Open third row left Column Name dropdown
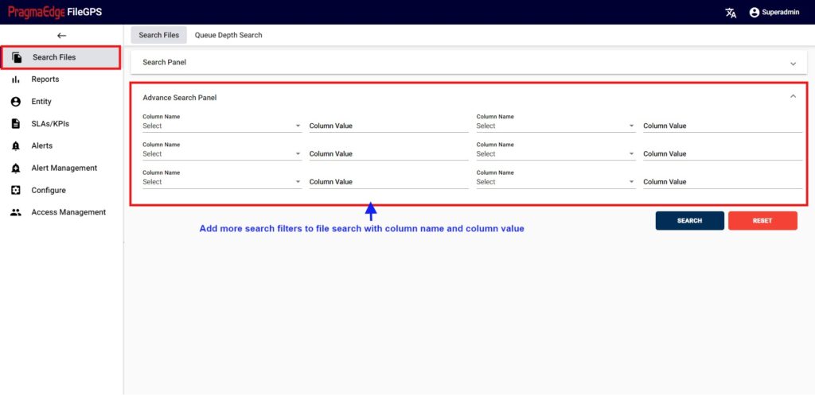The width and height of the screenshot is (815, 395). click(x=222, y=182)
